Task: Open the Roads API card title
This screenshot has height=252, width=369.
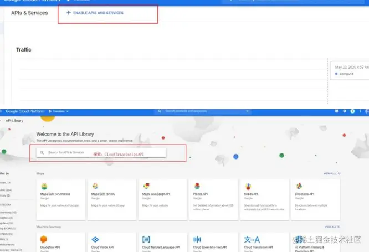Action: tap(251, 194)
